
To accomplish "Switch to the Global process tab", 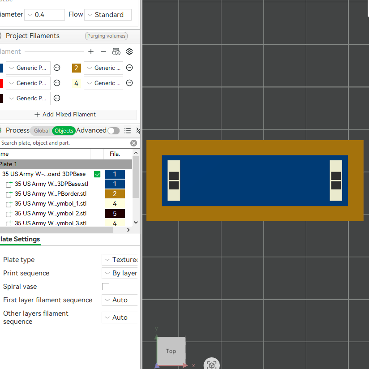I will click(x=42, y=131).
